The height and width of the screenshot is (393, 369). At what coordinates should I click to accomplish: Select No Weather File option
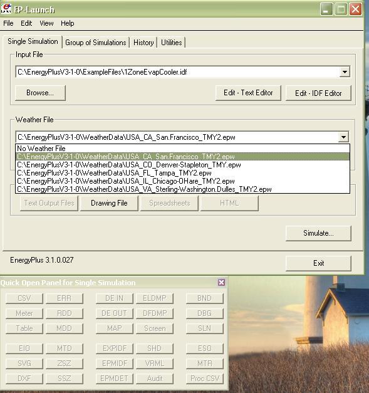[x=183, y=149]
